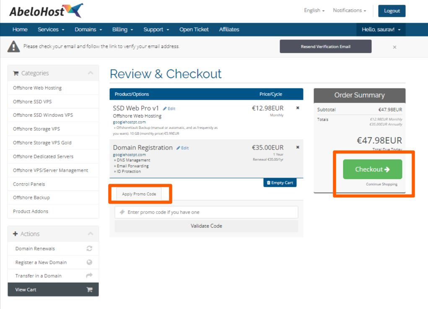Viewport: 428px width, 309px height.
Task: Click the Empty Cart button
Action: pyautogui.click(x=280, y=183)
